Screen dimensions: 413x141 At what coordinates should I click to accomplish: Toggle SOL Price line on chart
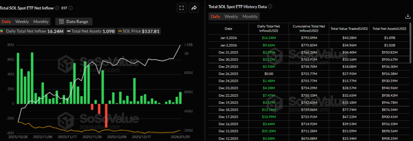(x=139, y=31)
